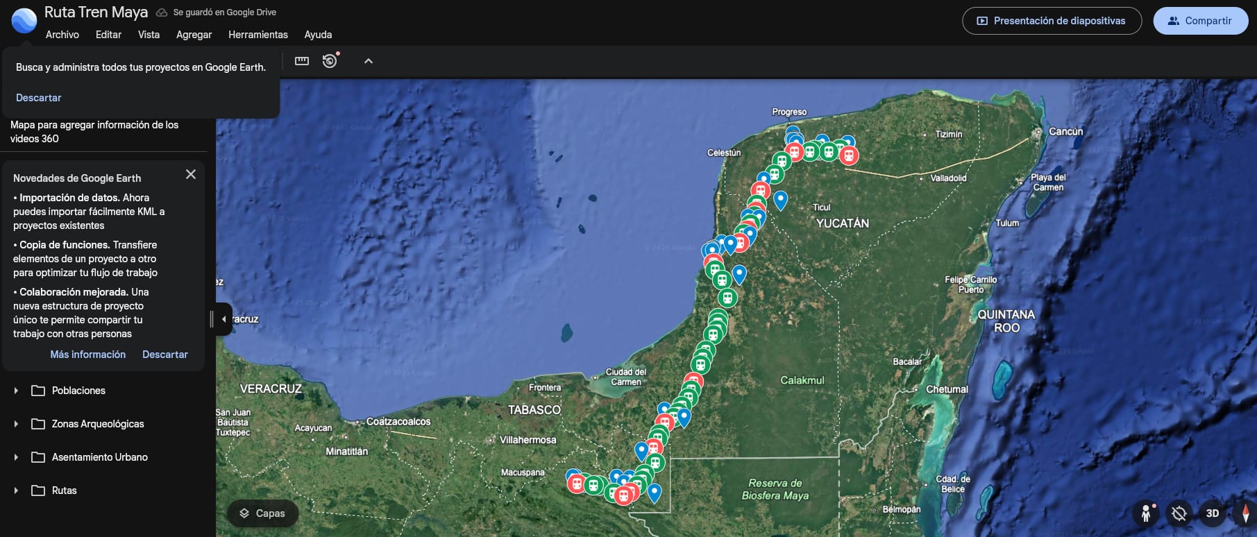The width and height of the screenshot is (1257, 537).
Task: Dismiss the projects tip with Descartar
Action: [x=39, y=98]
